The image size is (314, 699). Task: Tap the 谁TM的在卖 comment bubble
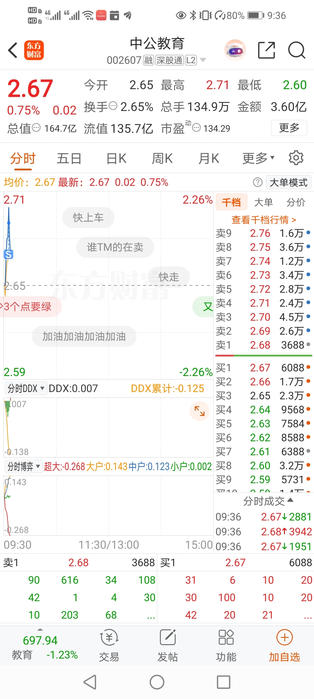[115, 247]
